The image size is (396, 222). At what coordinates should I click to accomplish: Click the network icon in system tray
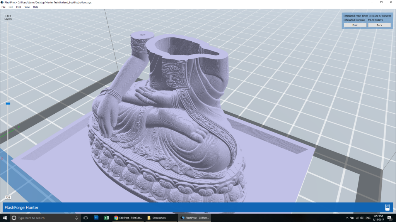357,218
